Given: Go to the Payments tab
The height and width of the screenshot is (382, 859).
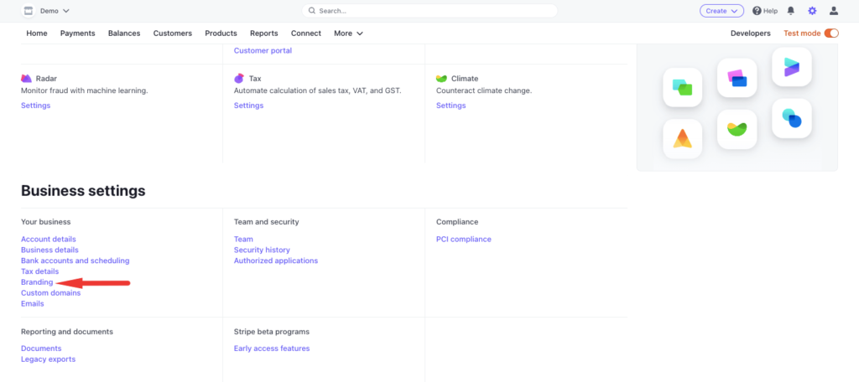Looking at the screenshot, I should click(x=77, y=34).
